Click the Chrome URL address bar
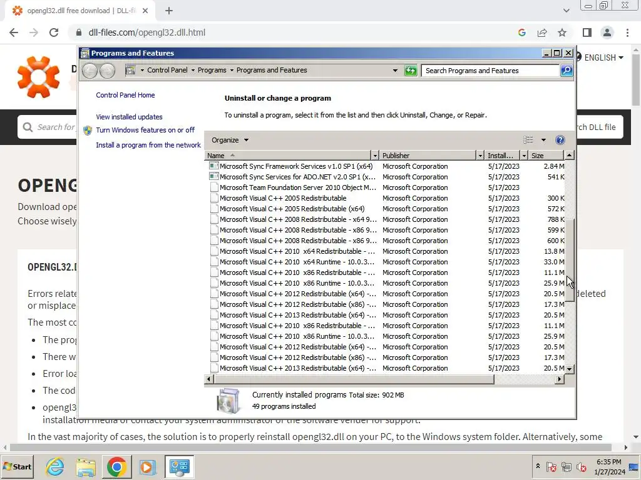Viewport: 641px width, 480px height. click(294, 32)
